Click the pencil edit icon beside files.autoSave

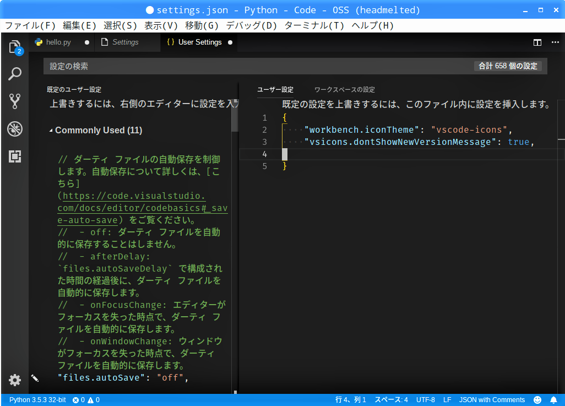(x=35, y=378)
